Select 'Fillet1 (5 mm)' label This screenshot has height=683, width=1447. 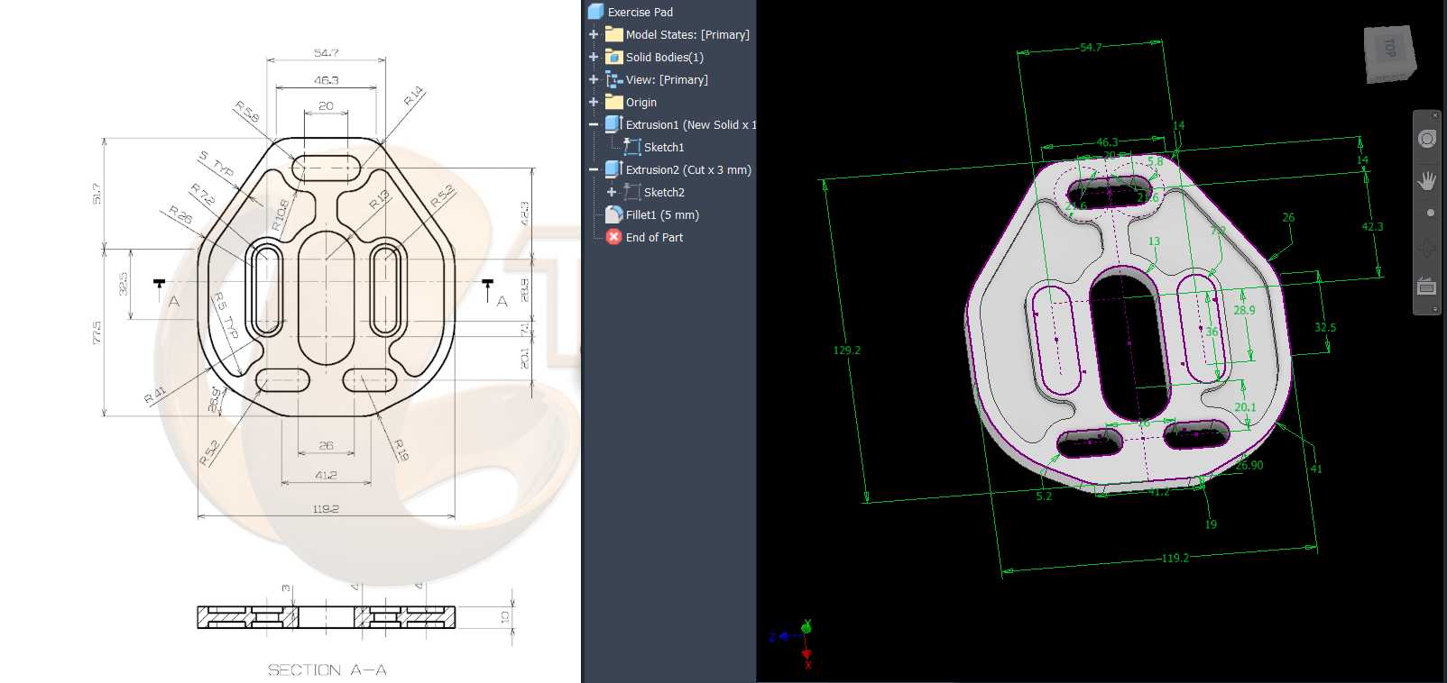point(662,214)
